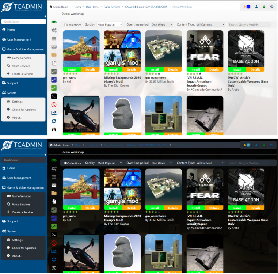Click Details for gm_oceantown in the dark-theme panel
The height and width of the screenshot is (274, 278).
(173, 208)
